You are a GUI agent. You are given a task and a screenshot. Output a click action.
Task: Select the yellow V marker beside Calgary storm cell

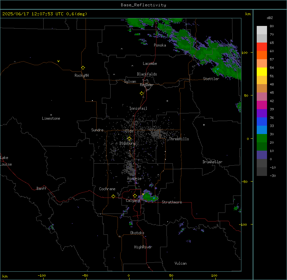[143, 194]
